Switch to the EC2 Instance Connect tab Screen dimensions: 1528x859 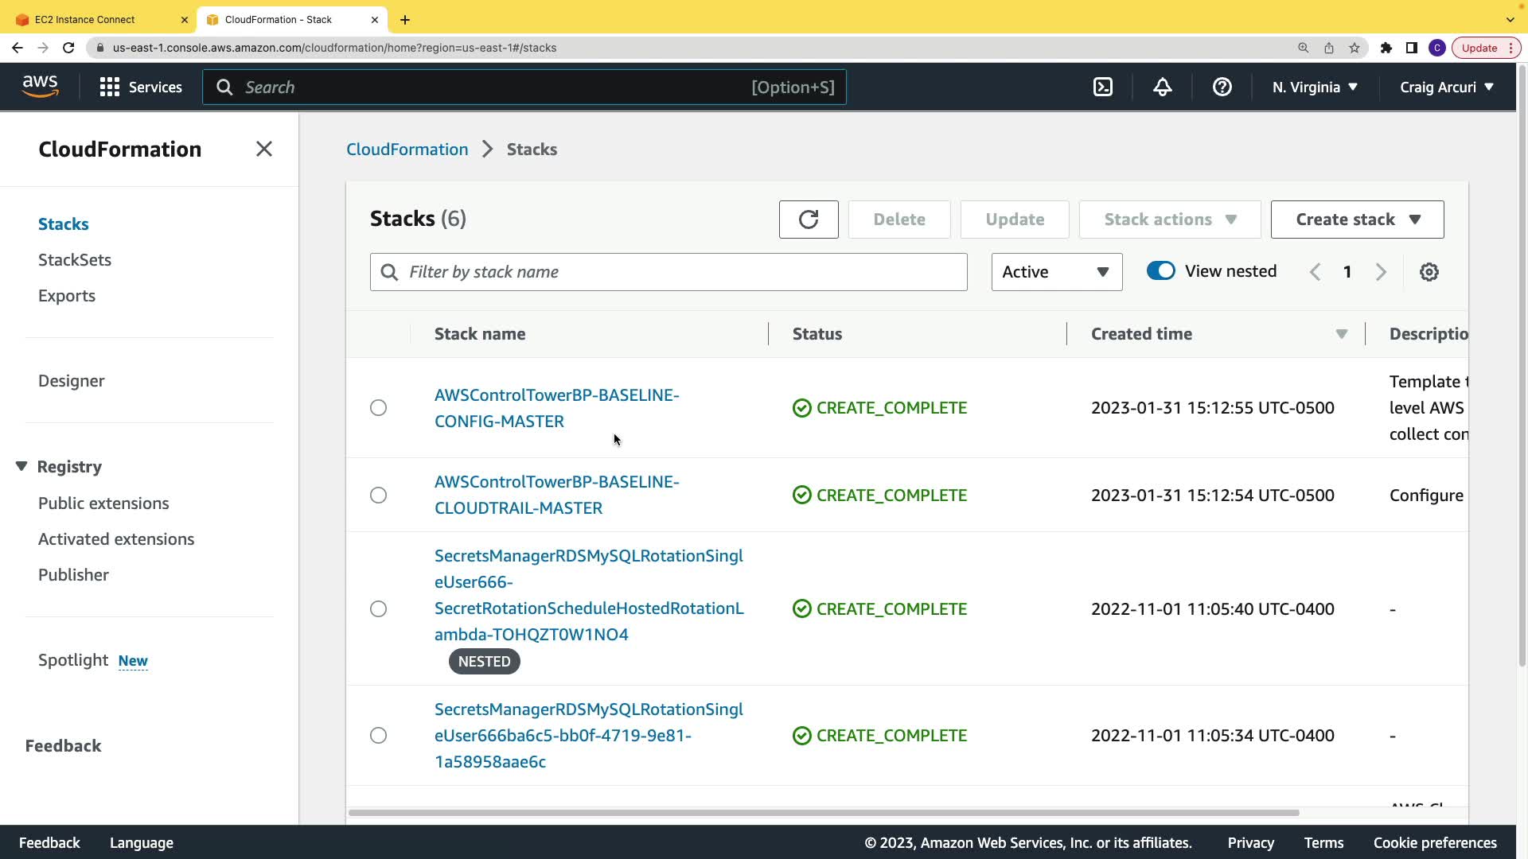pyautogui.click(x=85, y=19)
